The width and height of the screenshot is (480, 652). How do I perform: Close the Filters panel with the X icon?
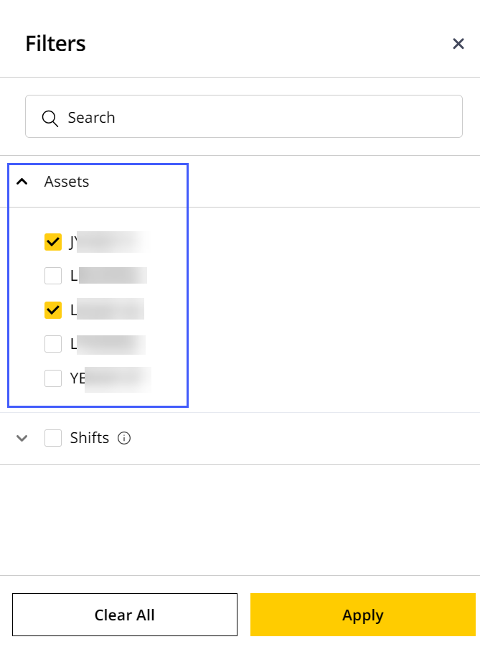(x=458, y=44)
